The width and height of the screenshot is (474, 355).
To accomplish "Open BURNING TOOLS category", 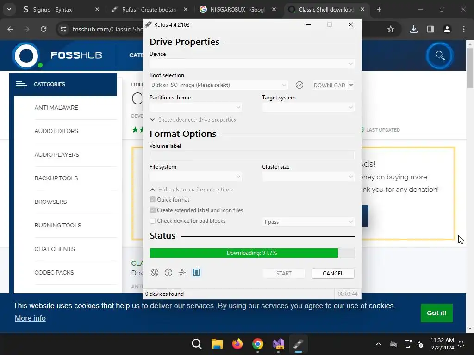I will pos(58,226).
